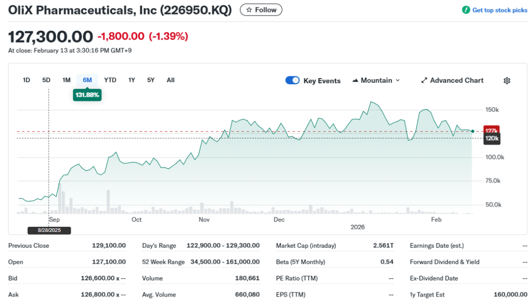Open chart settings gear icon
The image size is (532, 308).
point(507,81)
